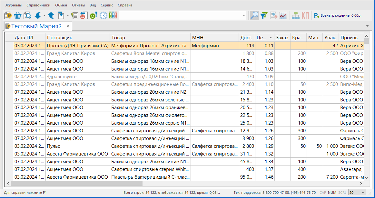Click the price cell 1.46
The image size is (375, 198).
click(x=264, y=177)
